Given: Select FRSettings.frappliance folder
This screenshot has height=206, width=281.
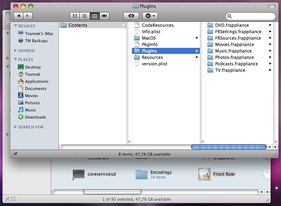Looking at the screenshot, I should [239, 32].
